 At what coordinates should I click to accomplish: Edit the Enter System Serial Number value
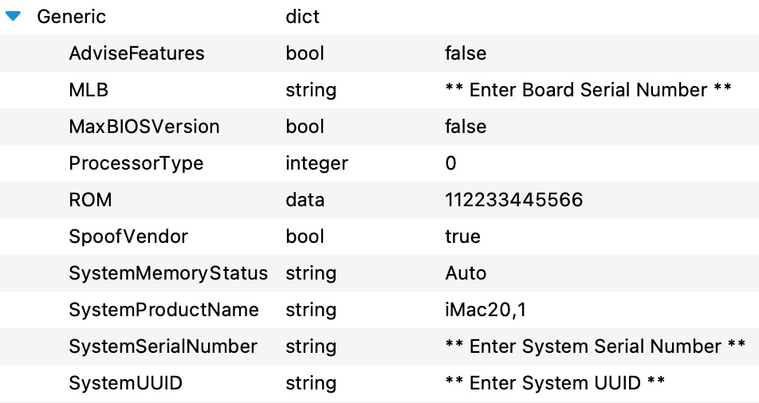point(595,346)
